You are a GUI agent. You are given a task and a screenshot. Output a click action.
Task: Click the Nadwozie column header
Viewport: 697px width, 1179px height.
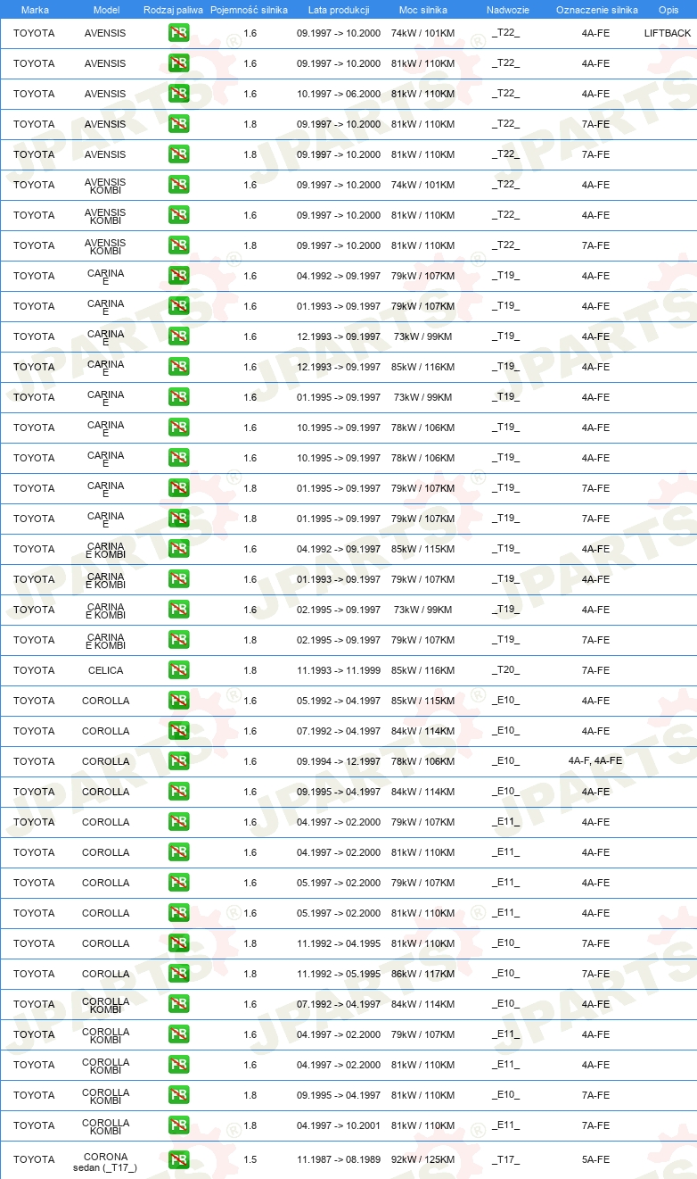coord(507,10)
